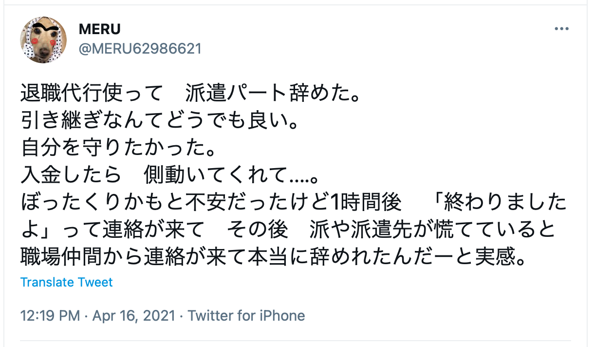This screenshot has height=347, width=594.
Task: Click the Translate Tweet link
Action: point(67,282)
